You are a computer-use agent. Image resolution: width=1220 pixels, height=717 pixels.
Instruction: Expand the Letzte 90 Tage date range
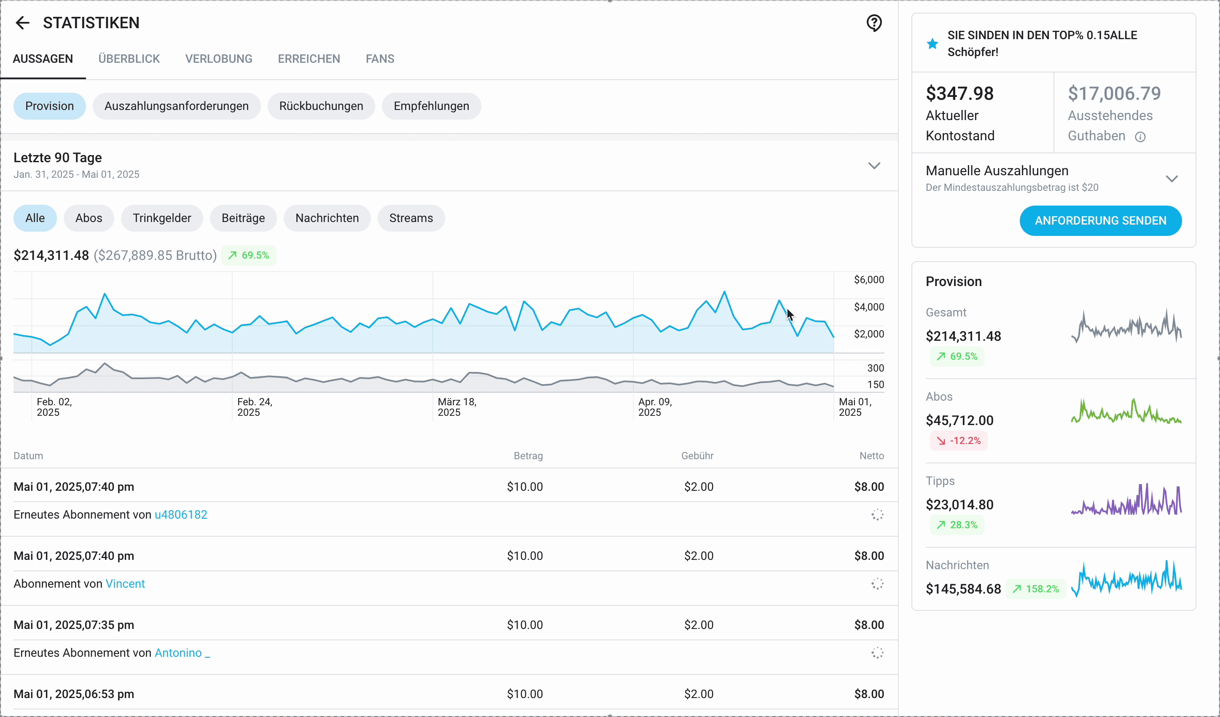tap(874, 166)
